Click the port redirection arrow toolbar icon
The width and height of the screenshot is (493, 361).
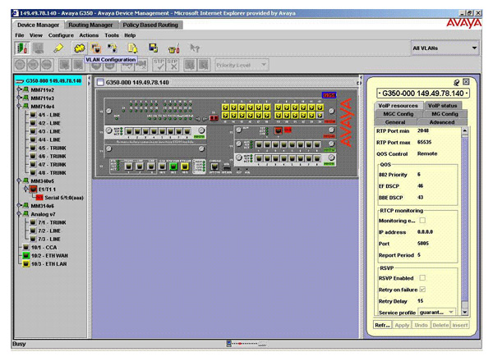click(x=113, y=48)
